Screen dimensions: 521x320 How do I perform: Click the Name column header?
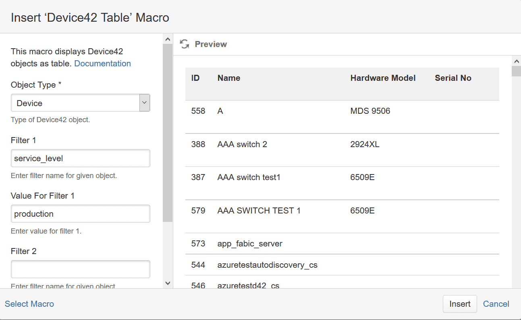click(229, 78)
